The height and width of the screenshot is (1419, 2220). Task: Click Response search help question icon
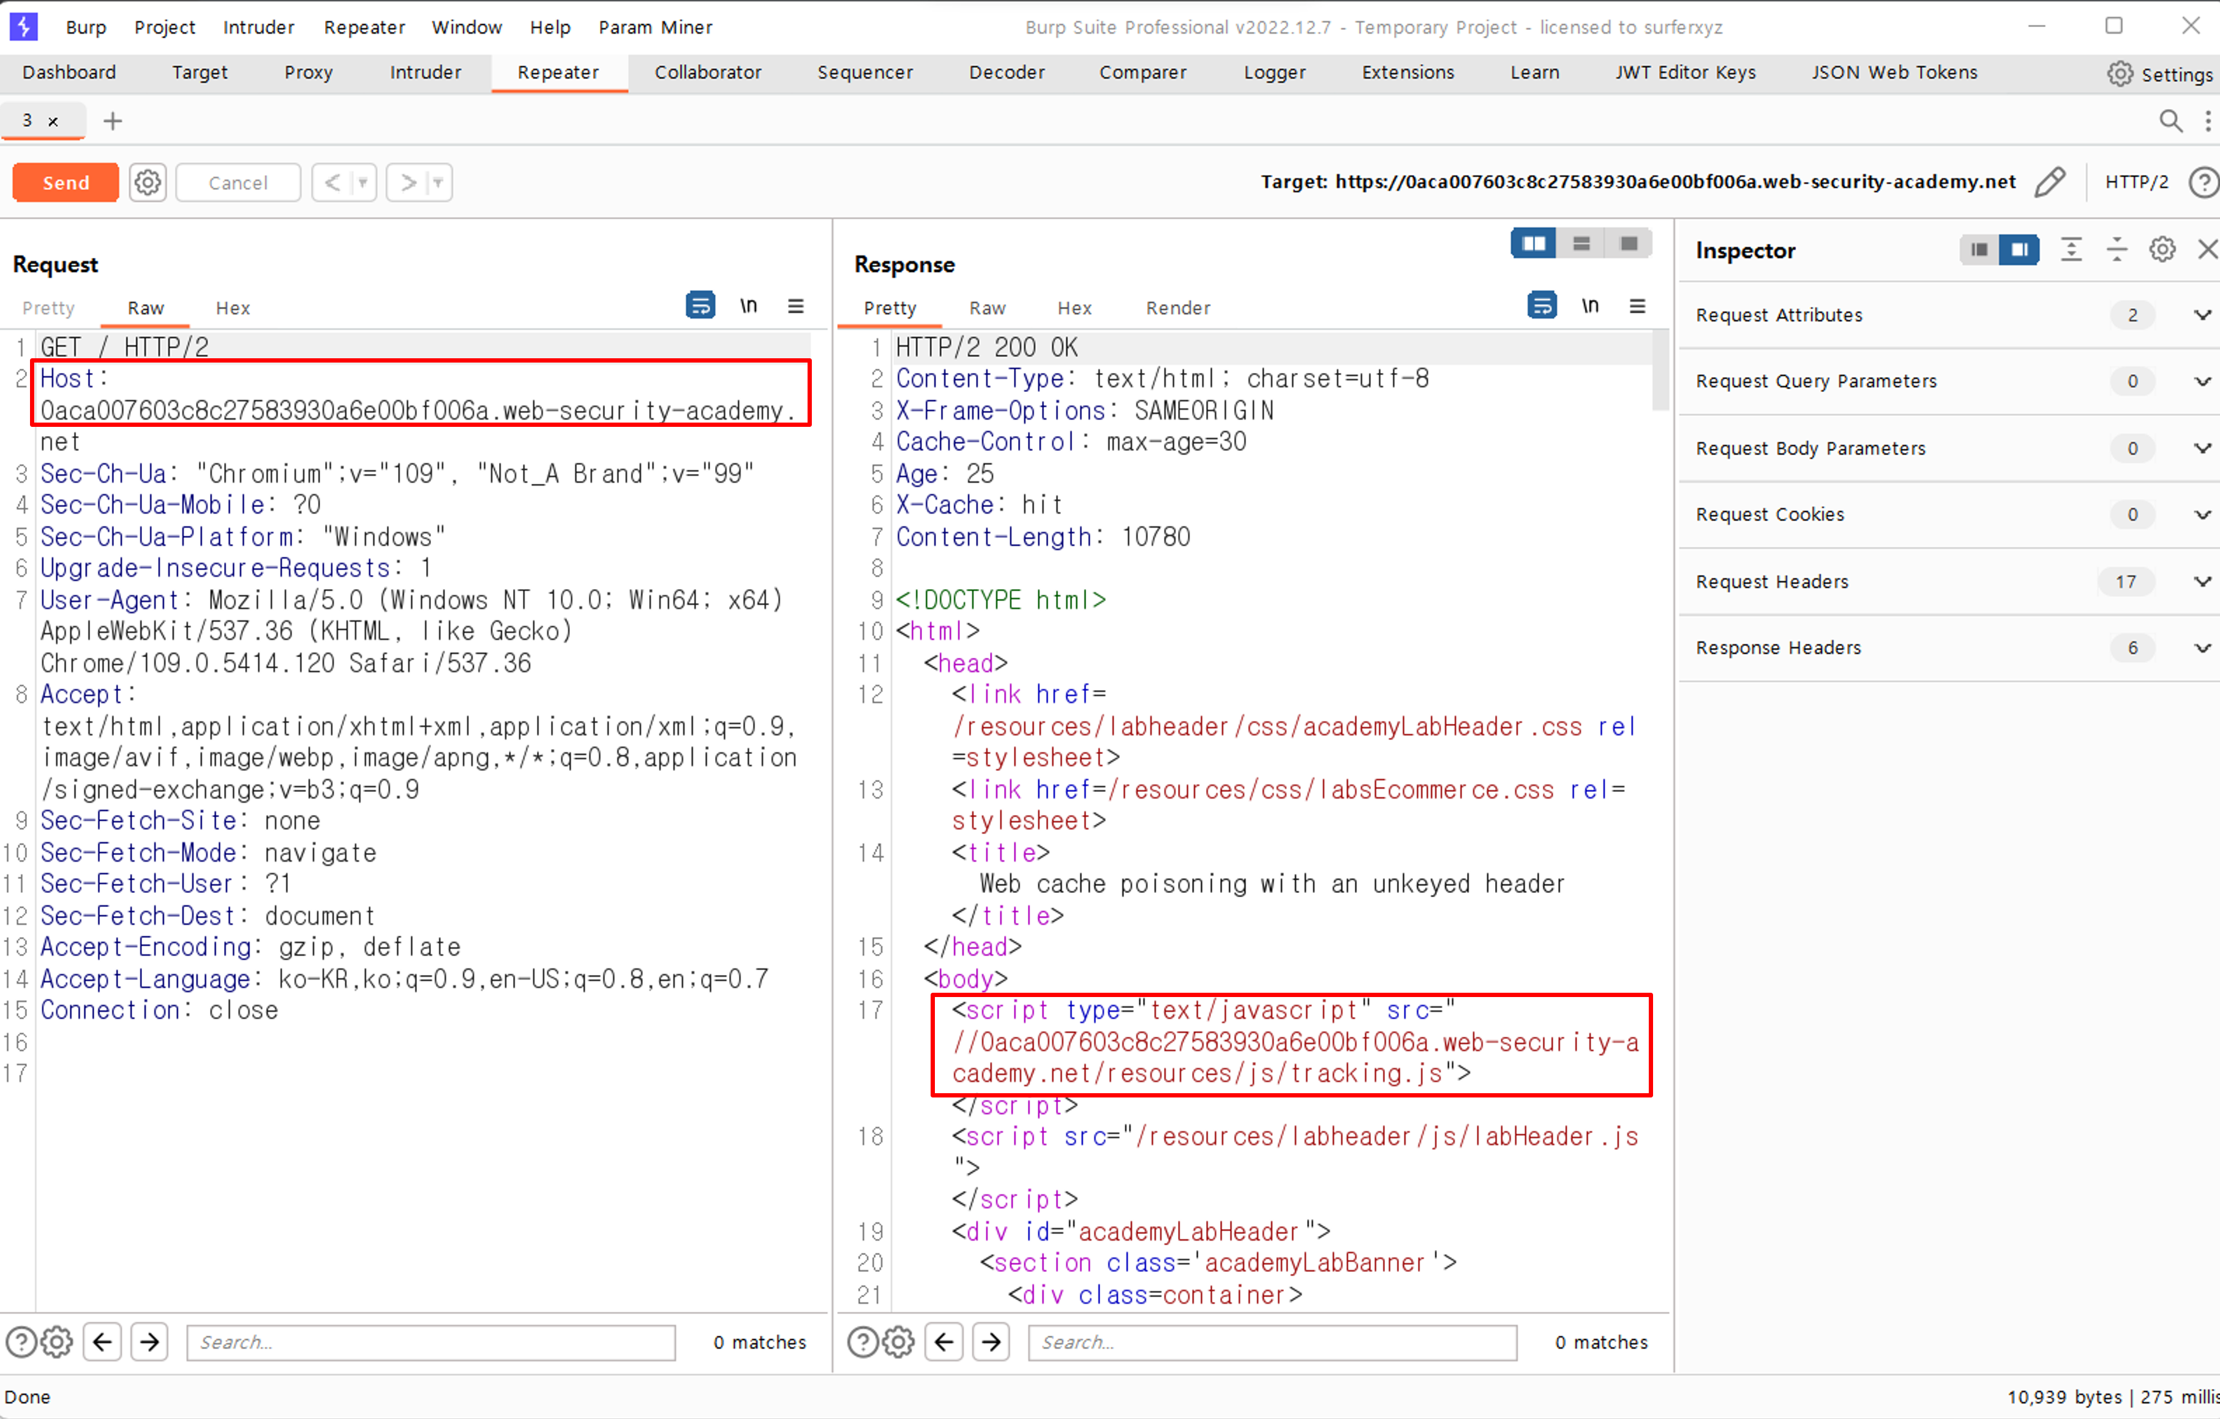pyautogui.click(x=863, y=1342)
